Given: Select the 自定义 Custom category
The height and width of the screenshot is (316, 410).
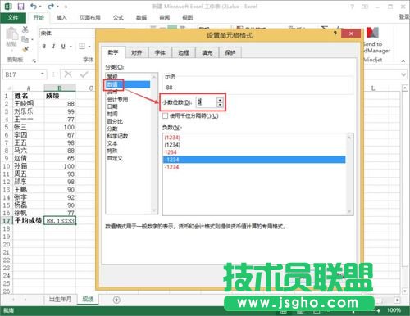Looking at the screenshot, I should 115,158.
